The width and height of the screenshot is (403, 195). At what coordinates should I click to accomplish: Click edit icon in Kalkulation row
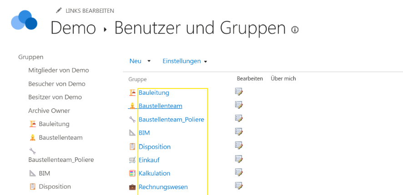(x=239, y=172)
